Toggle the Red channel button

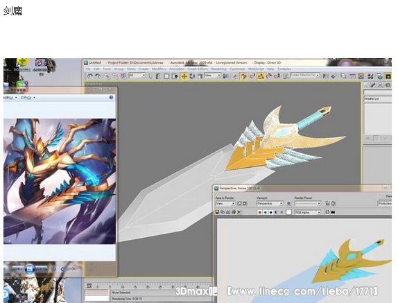(x=259, y=212)
